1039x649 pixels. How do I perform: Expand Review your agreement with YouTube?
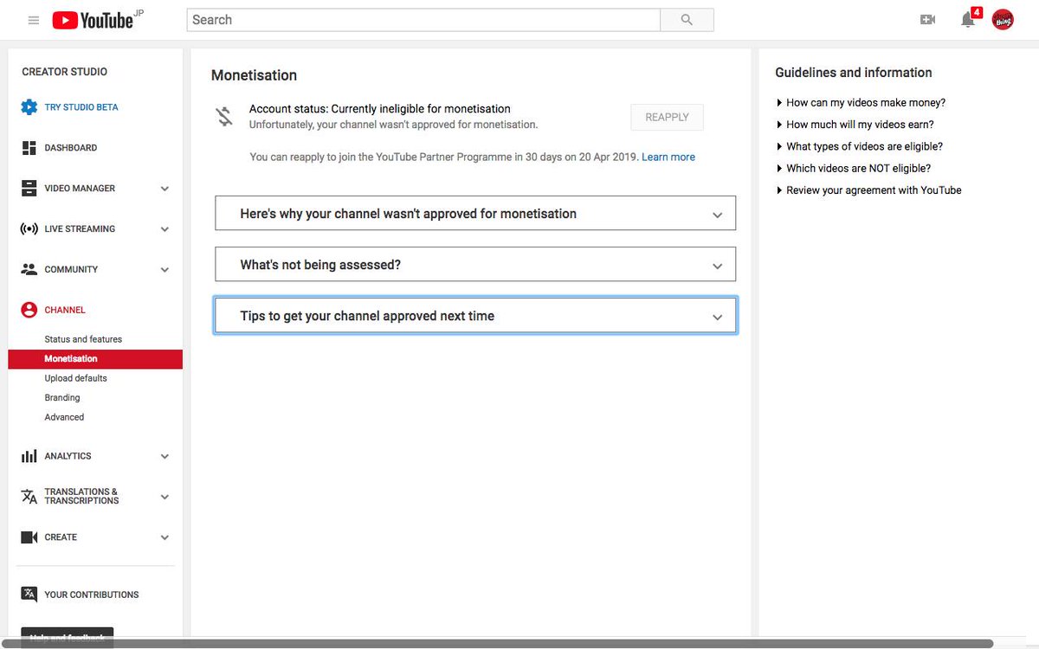tap(869, 190)
